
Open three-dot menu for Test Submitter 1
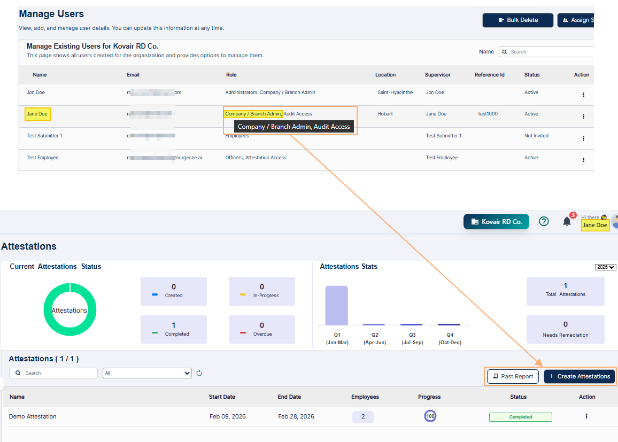[x=583, y=138]
